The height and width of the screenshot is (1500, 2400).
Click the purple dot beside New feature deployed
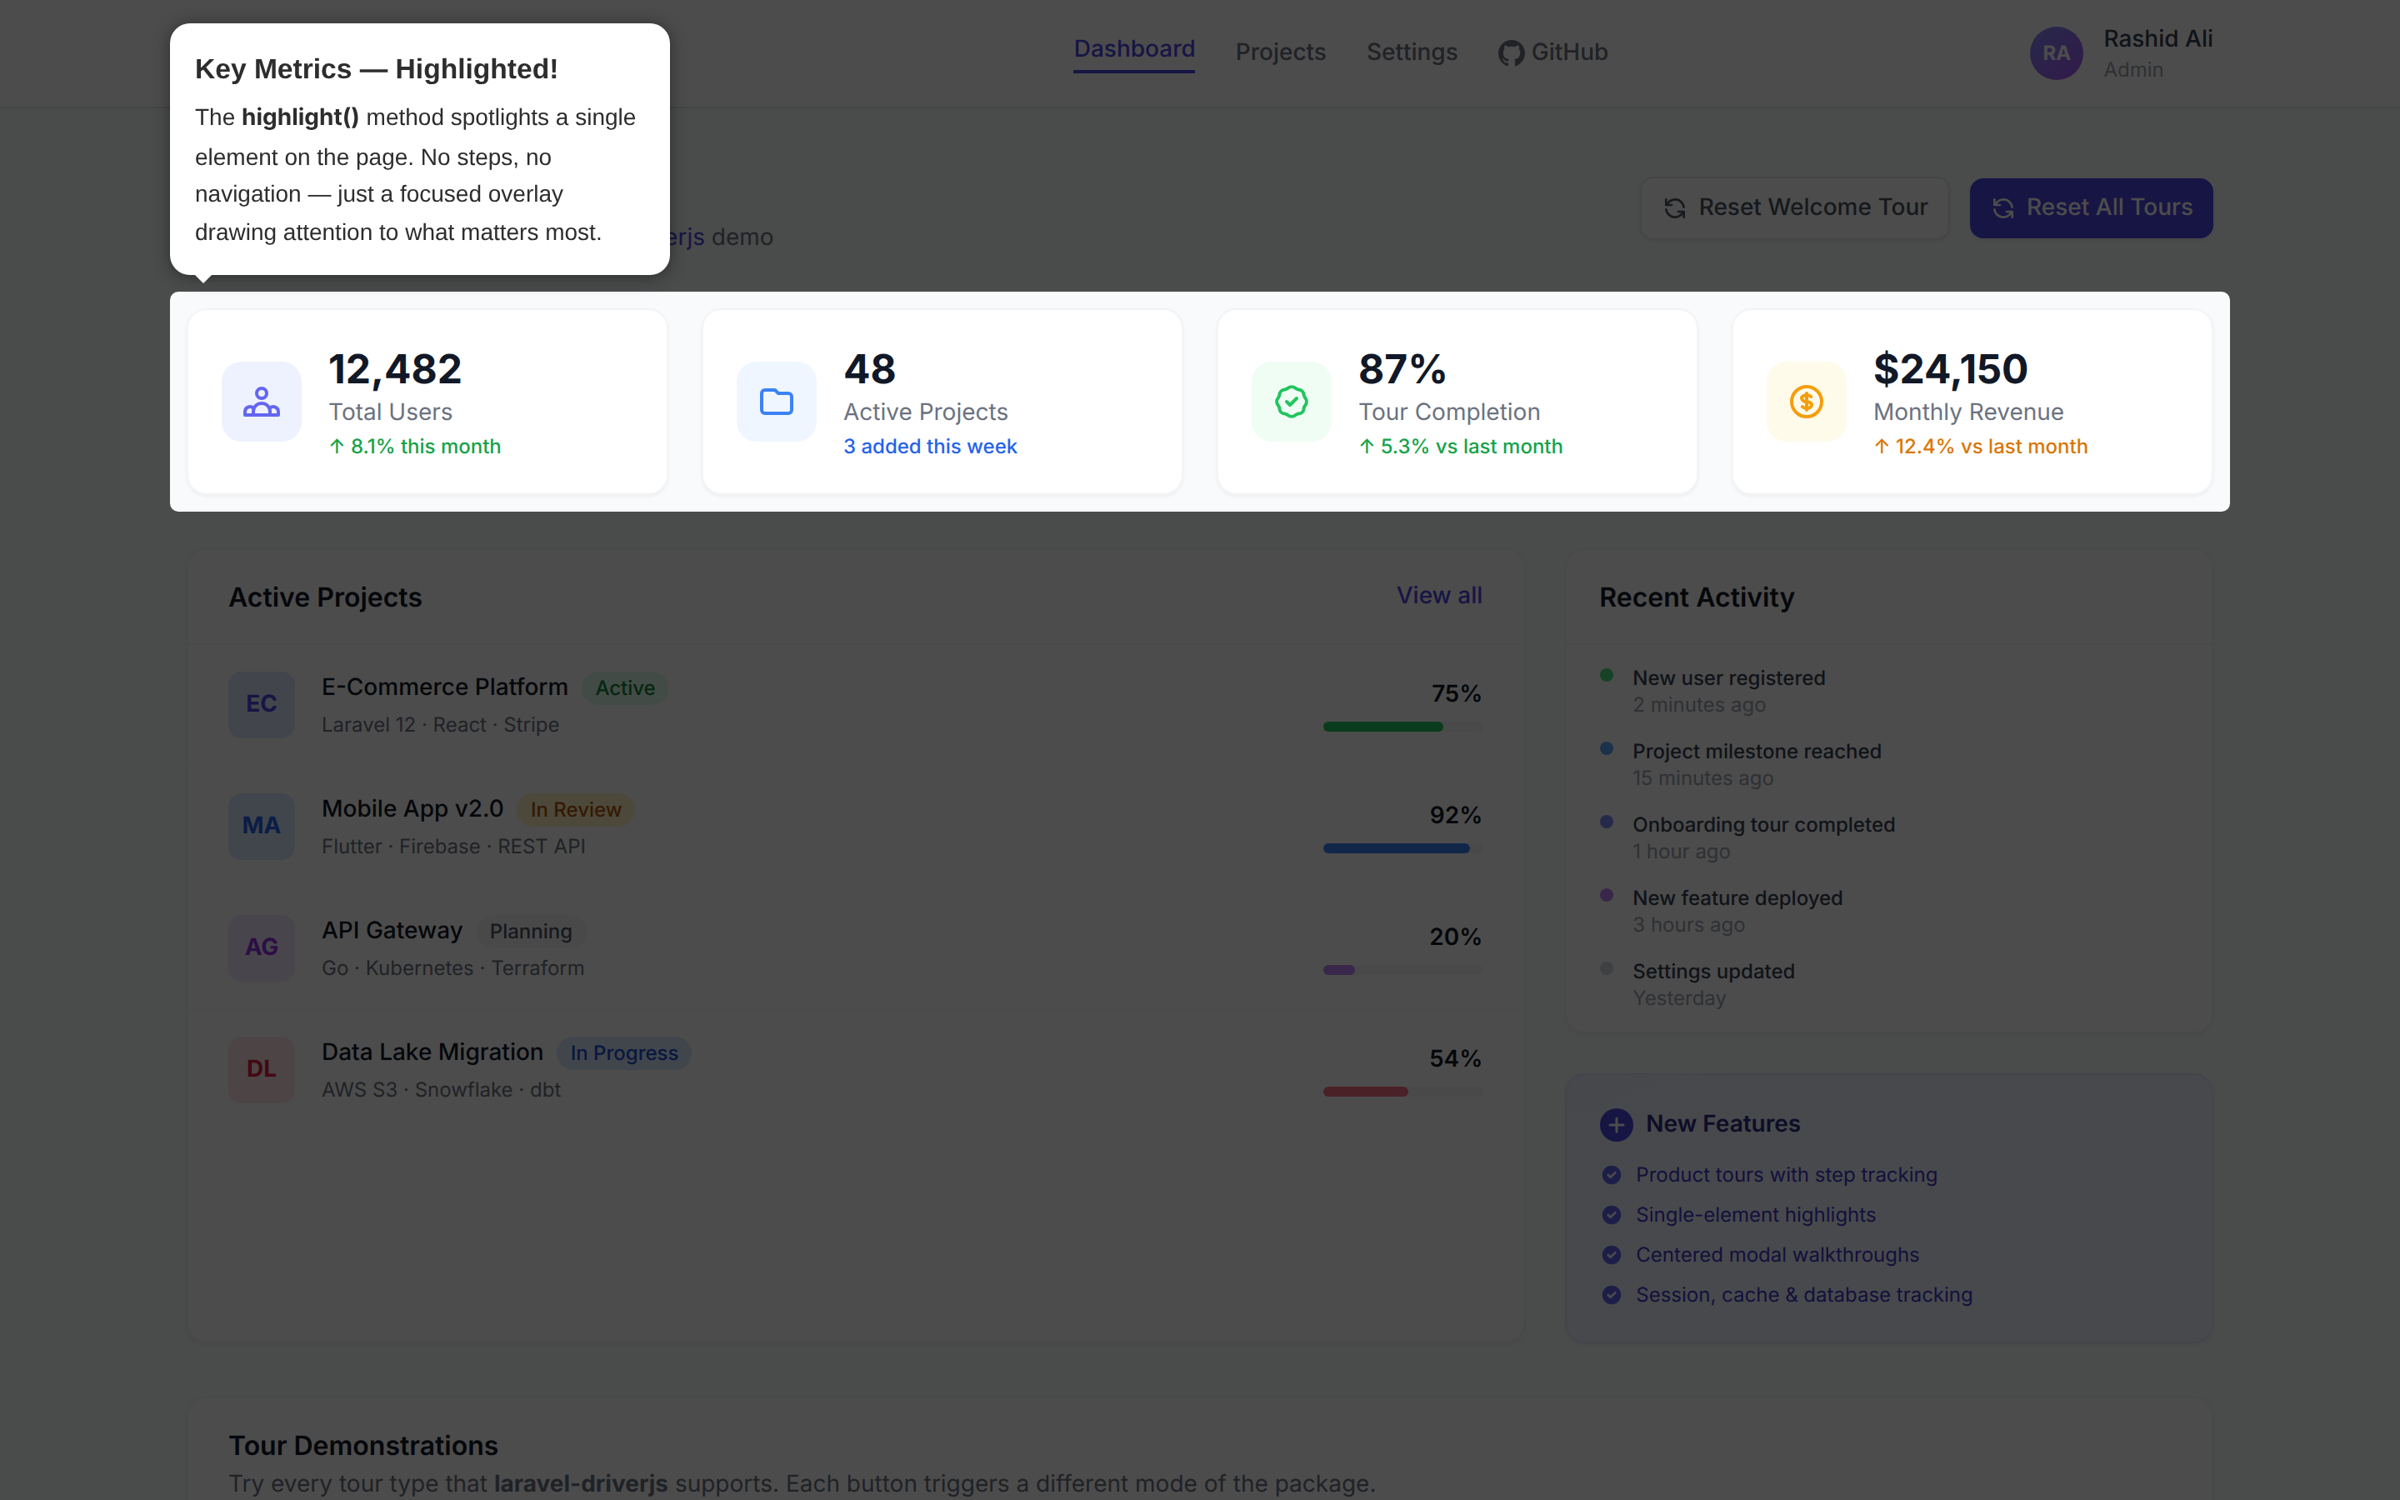click(1607, 895)
